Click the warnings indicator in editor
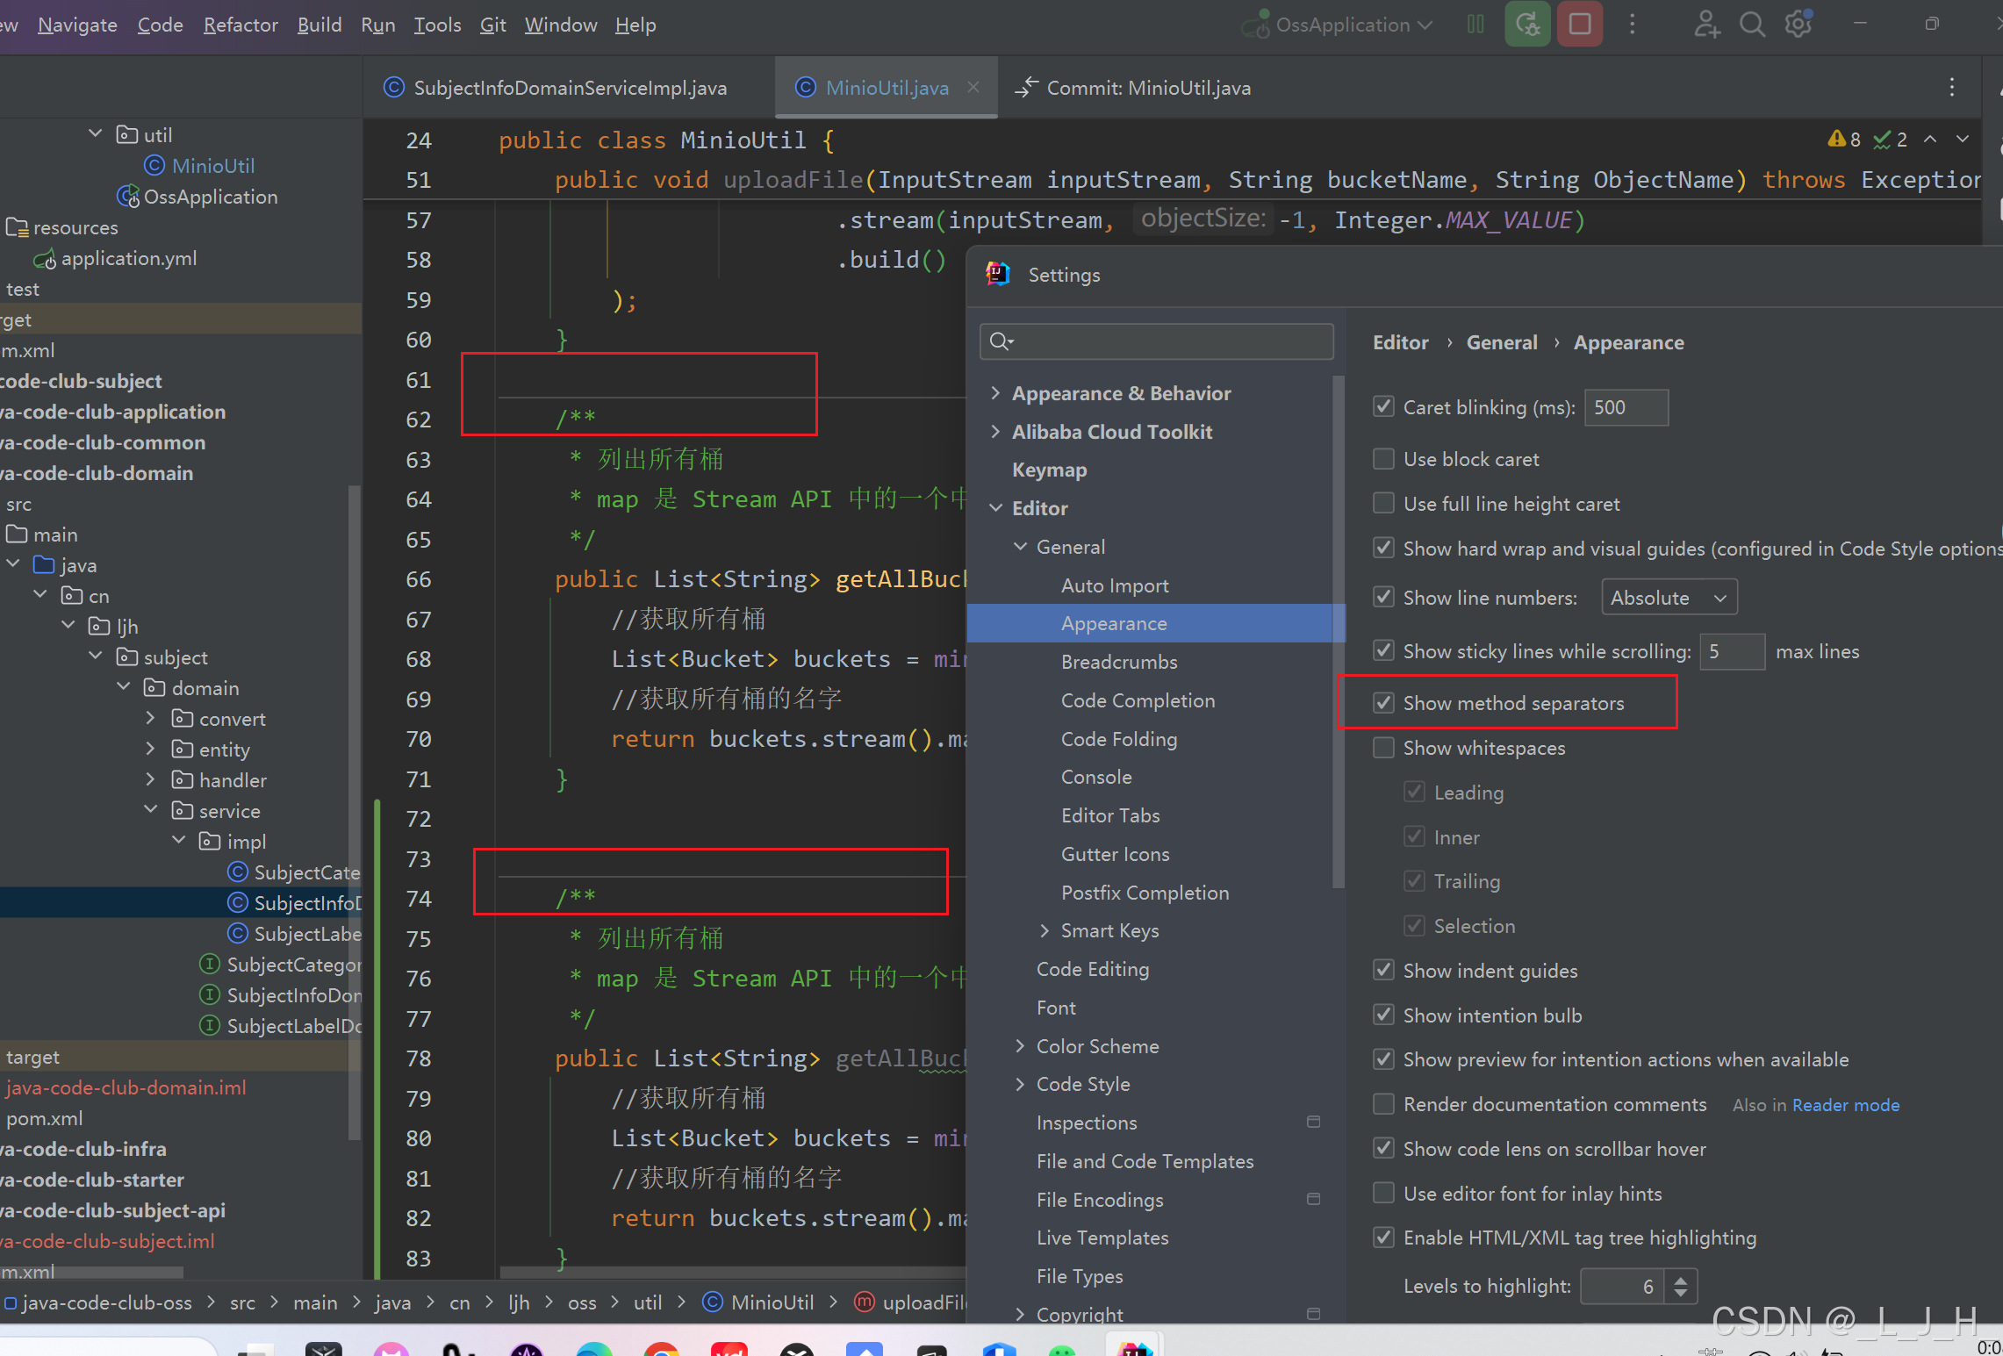Viewport: 2003px width, 1356px height. (1844, 140)
